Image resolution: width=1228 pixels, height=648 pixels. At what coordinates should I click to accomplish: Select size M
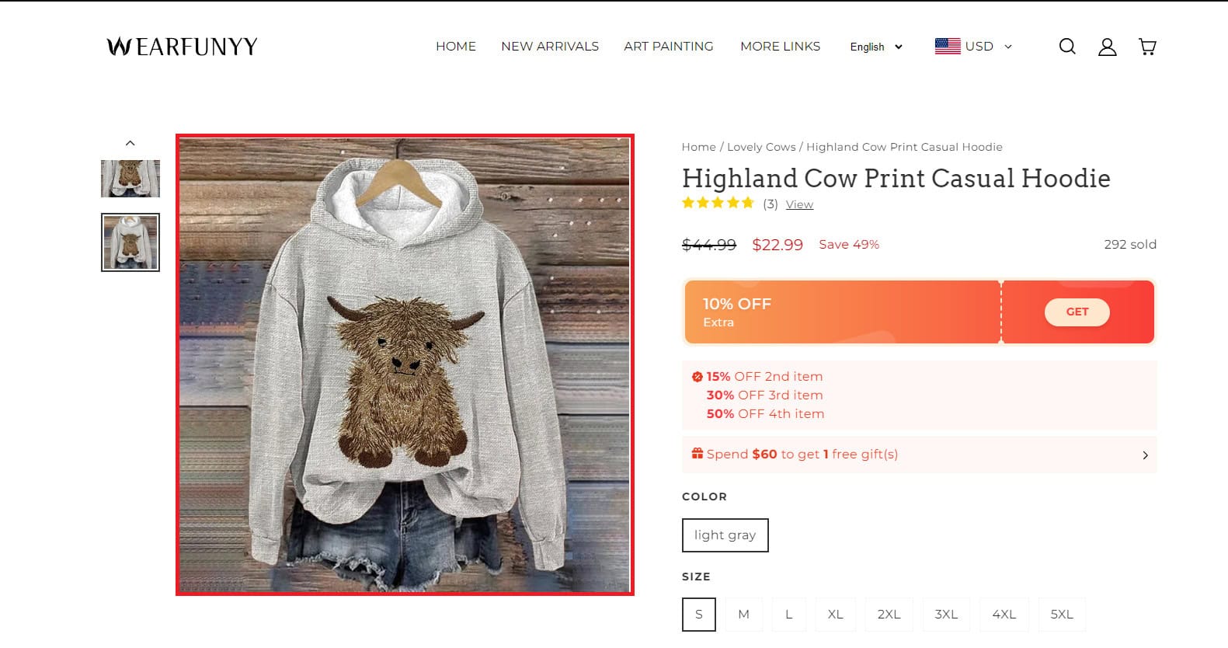[x=743, y=614]
